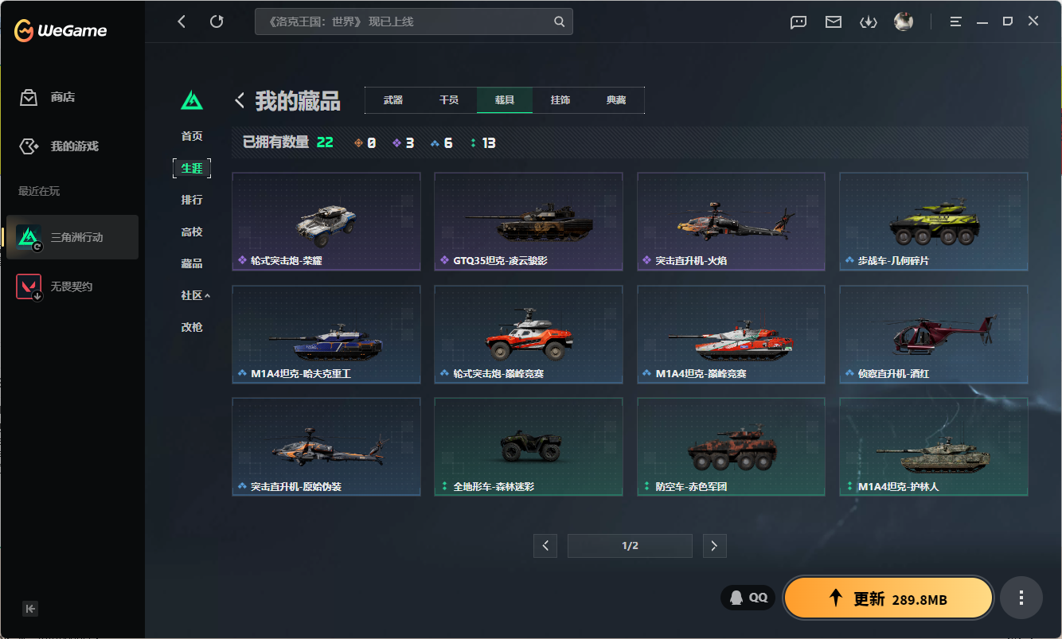The width and height of the screenshot is (1062, 639).
Task: Click the back navigation arrow in top bar
Action: pyautogui.click(x=182, y=21)
